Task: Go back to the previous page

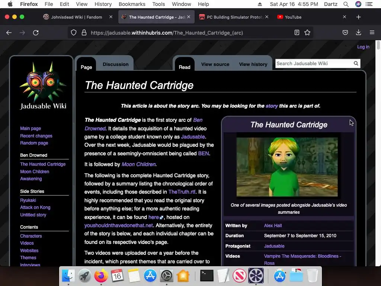Action: (x=9, y=33)
